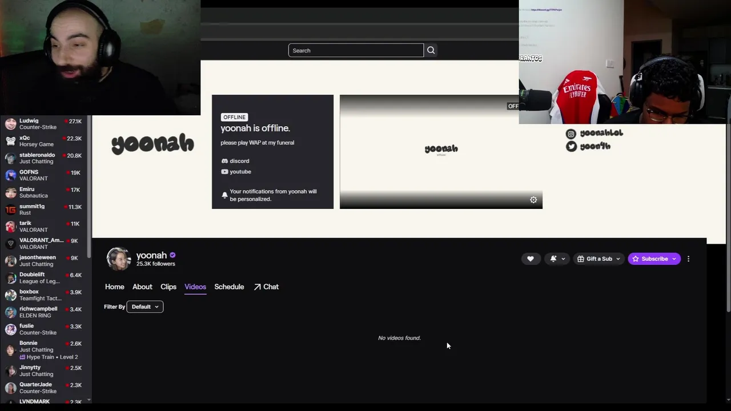Click the yoonahlol Instagram handle text
The image size is (731, 411).
tap(601, 133)
